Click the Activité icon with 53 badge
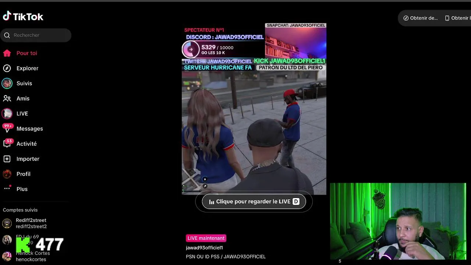The height and width of the screenshot is (265, 471). pyautogui.click(x=7, y=143)
